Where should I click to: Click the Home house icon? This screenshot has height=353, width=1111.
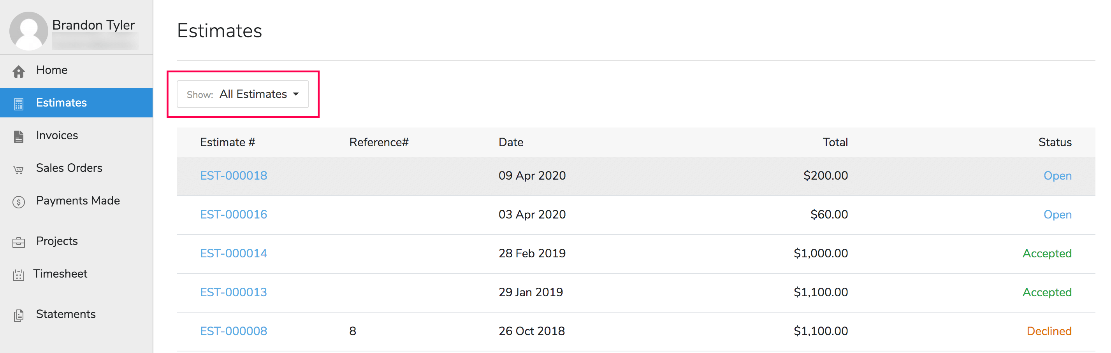pos(19,72)
